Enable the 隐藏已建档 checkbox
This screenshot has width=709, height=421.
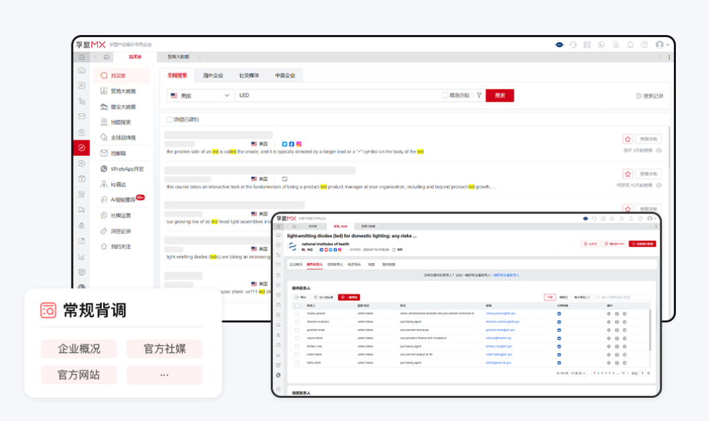(x=168, y=121)
